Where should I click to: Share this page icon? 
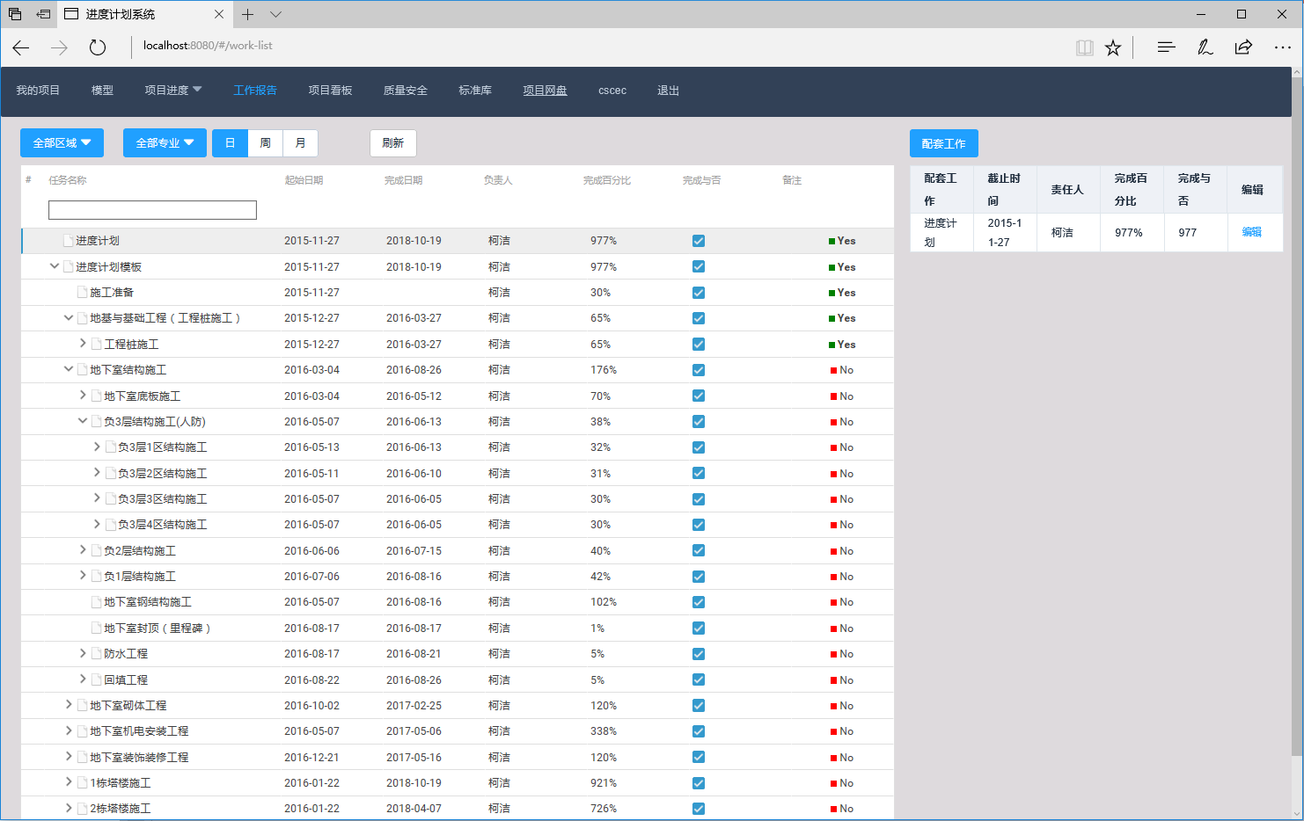click(1243, 47)
